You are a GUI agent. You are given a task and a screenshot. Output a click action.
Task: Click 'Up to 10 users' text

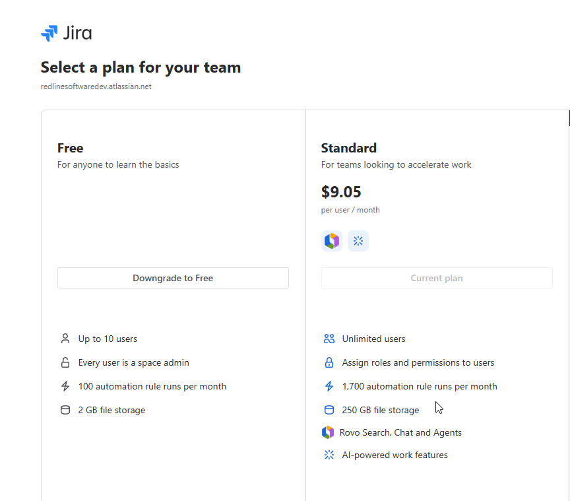tap(108, 339)
